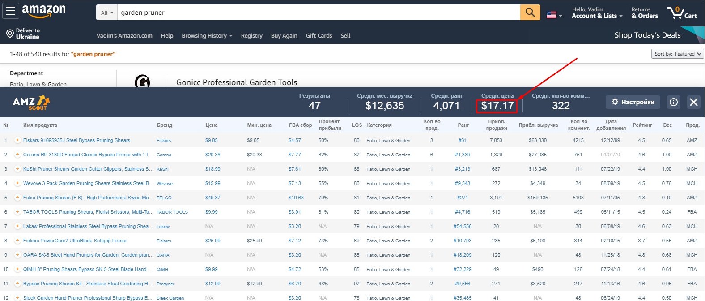Open AMZScout Настройки settings
The height and width of the screenshot is (301, 705).
coord(633,102)
